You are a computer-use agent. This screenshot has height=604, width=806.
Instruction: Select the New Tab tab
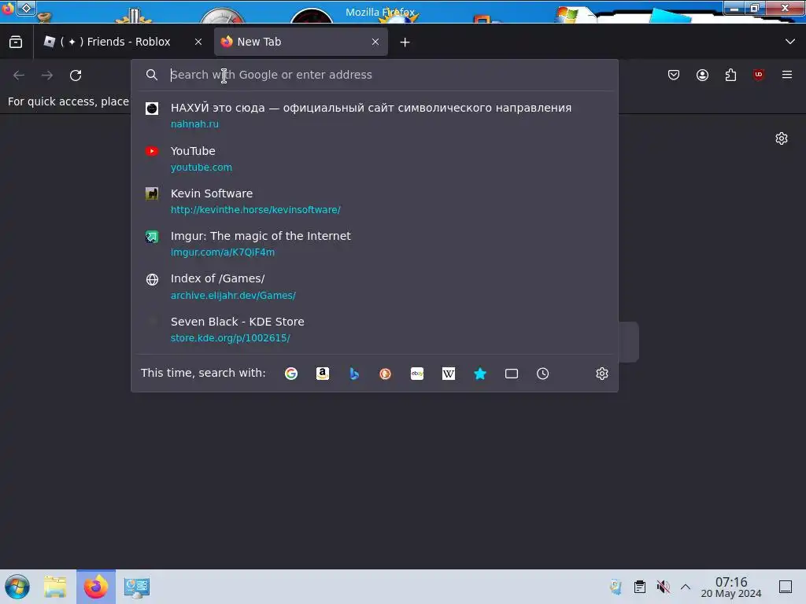[x=301, y=42]
